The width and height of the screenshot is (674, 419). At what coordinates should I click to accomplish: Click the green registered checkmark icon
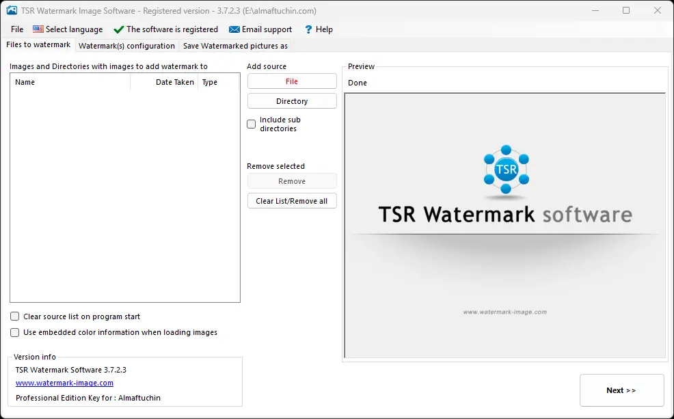point(119,29)
